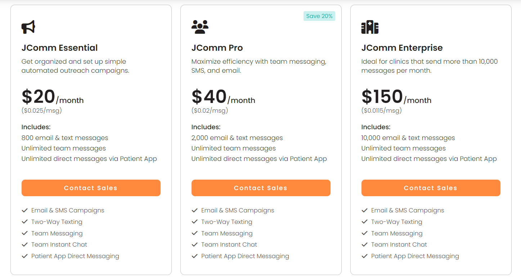Select the JComm Pro heading
Viewport: 521px width, 279px height.
point(217,48)
